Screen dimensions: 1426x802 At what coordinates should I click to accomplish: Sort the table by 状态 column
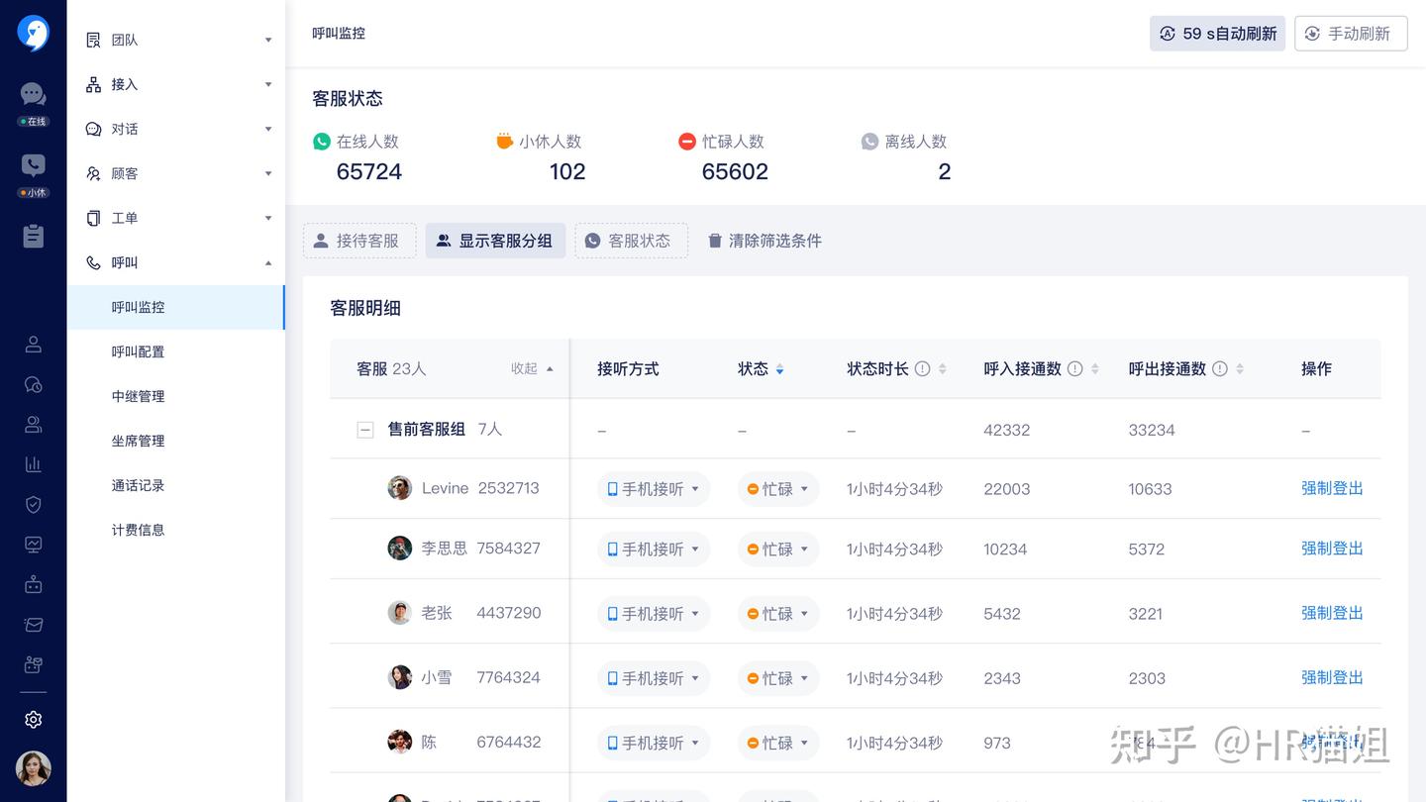[761, 368]
